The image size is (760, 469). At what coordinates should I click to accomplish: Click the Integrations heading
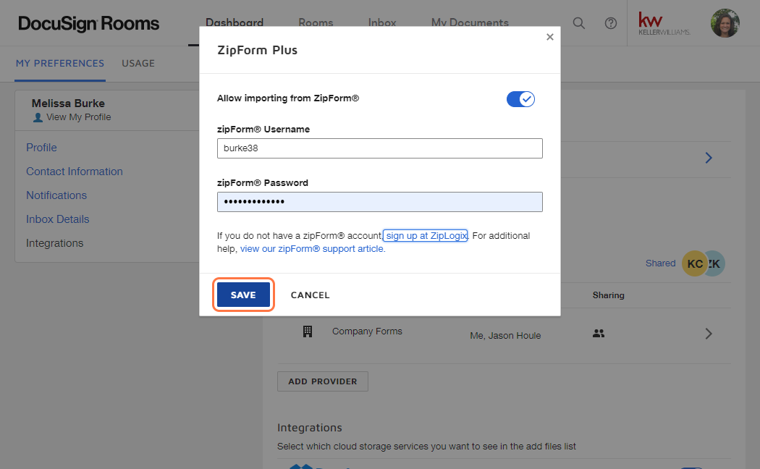pos(310,428)
